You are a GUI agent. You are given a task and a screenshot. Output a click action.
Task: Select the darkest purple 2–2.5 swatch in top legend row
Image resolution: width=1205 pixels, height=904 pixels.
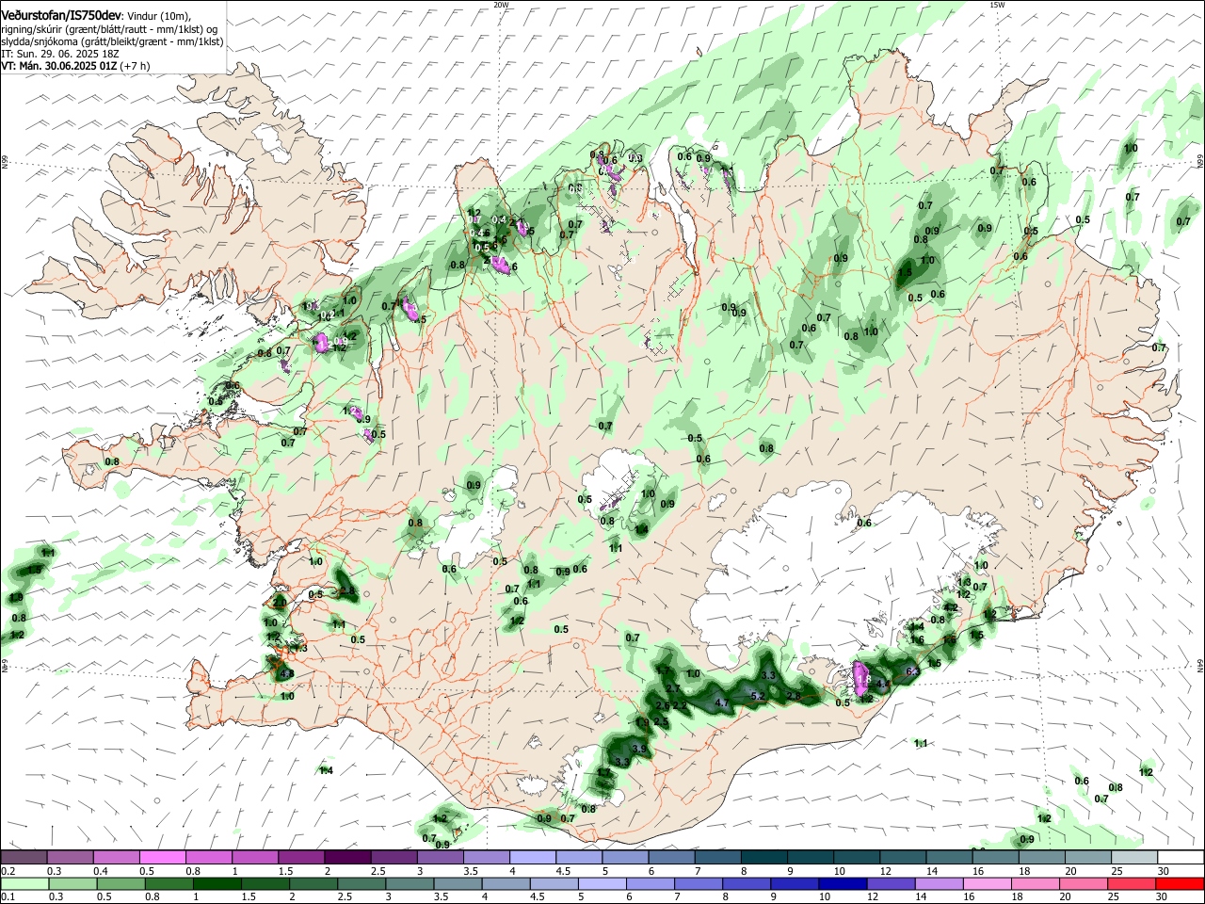coord(347,858)
